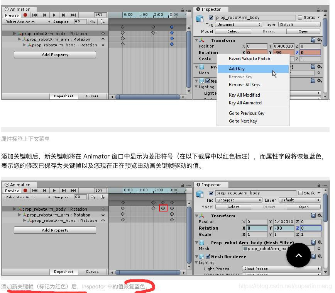Screen dimensions: 335x293
Task: Go to previous keyframe in top Animation window
Action: coord(44,15)
